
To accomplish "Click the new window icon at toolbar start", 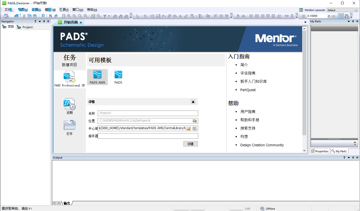I will [6, 16].
